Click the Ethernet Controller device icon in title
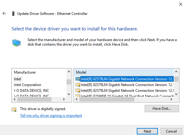Screen dimensions: 184x135 13,14
